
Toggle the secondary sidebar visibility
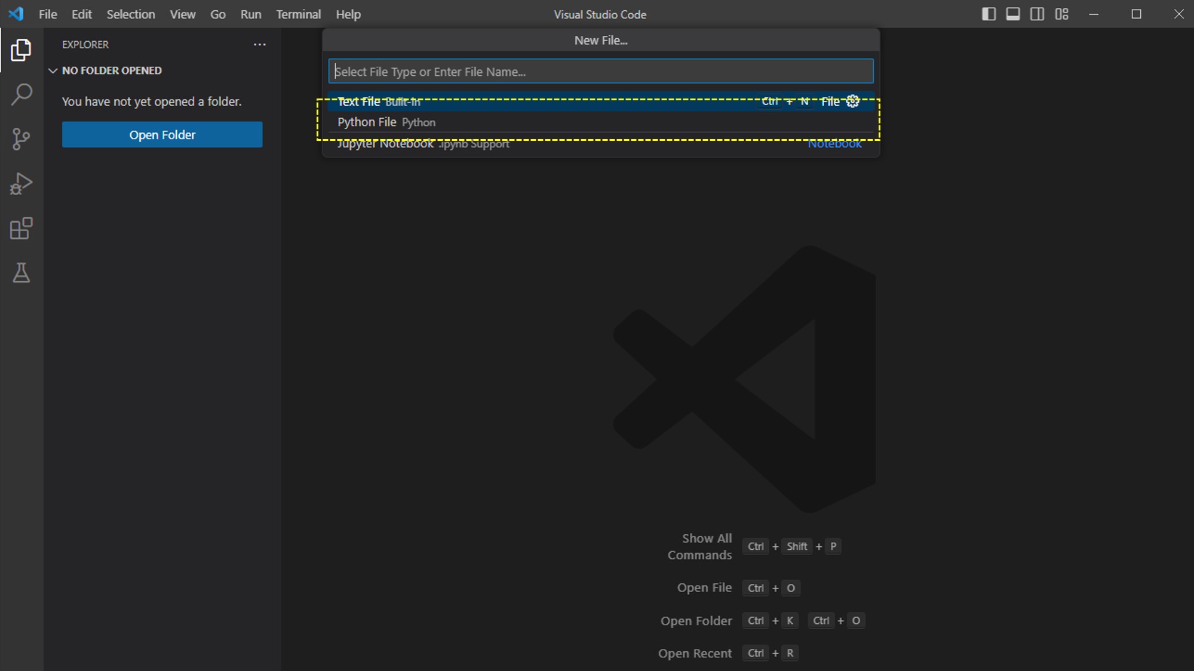[1038, 14]
